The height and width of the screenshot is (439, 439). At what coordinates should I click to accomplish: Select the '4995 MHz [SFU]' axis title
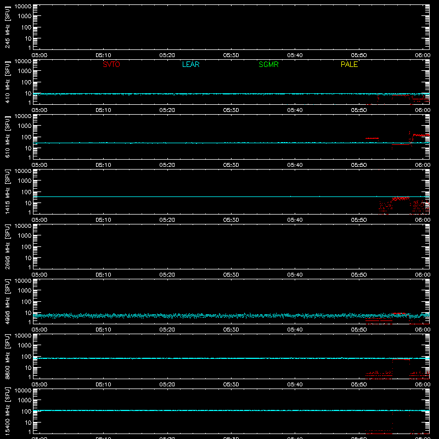point(7,302)
